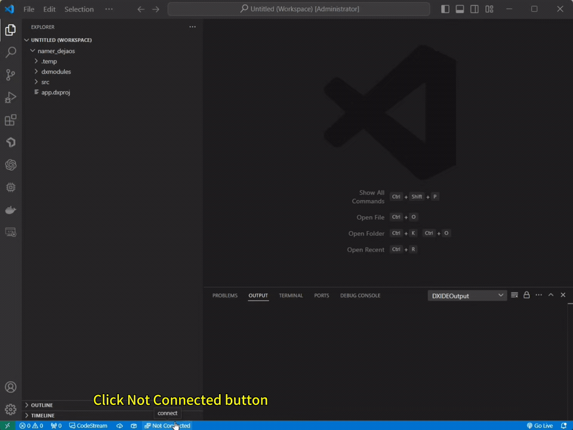
Task: Open Run and Debug view icon
Action: [x=11, y=97]
